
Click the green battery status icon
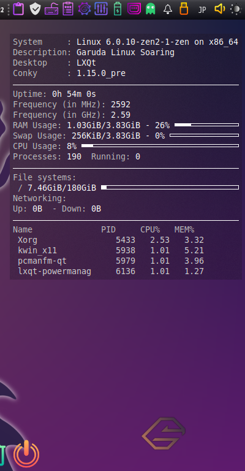(x=118, y=9)
